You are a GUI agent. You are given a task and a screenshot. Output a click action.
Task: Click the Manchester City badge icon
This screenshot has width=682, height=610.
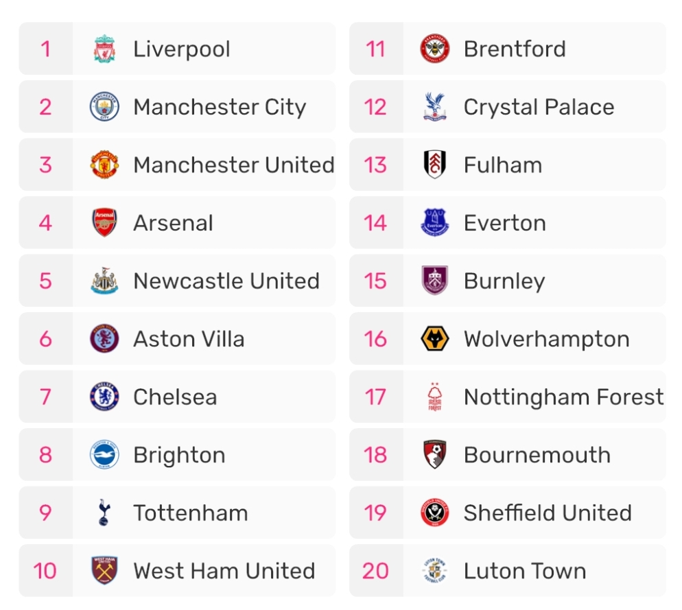104,107
